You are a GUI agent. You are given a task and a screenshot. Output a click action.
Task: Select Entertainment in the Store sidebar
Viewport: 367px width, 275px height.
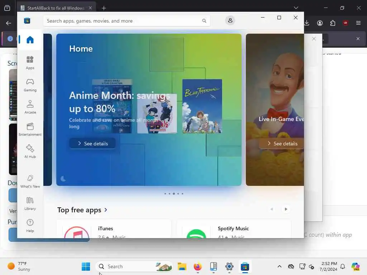pos(30,130)
